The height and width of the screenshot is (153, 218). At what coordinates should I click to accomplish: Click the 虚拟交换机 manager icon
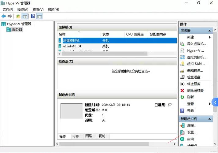click(x=182, y=57)
